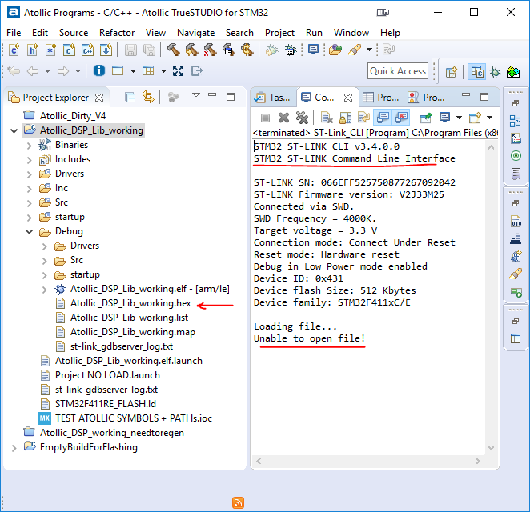Click the External Tools dropdown arrow
The width and height of the screenshot is (530, 512).
[x=369, y=50]
